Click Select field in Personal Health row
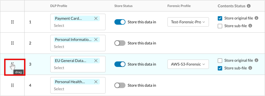 click(x=59, y=89)
